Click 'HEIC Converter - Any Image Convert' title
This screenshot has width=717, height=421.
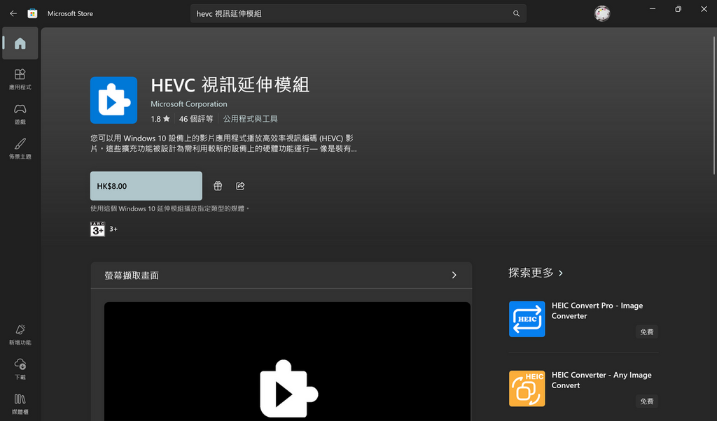pos(601,380)
